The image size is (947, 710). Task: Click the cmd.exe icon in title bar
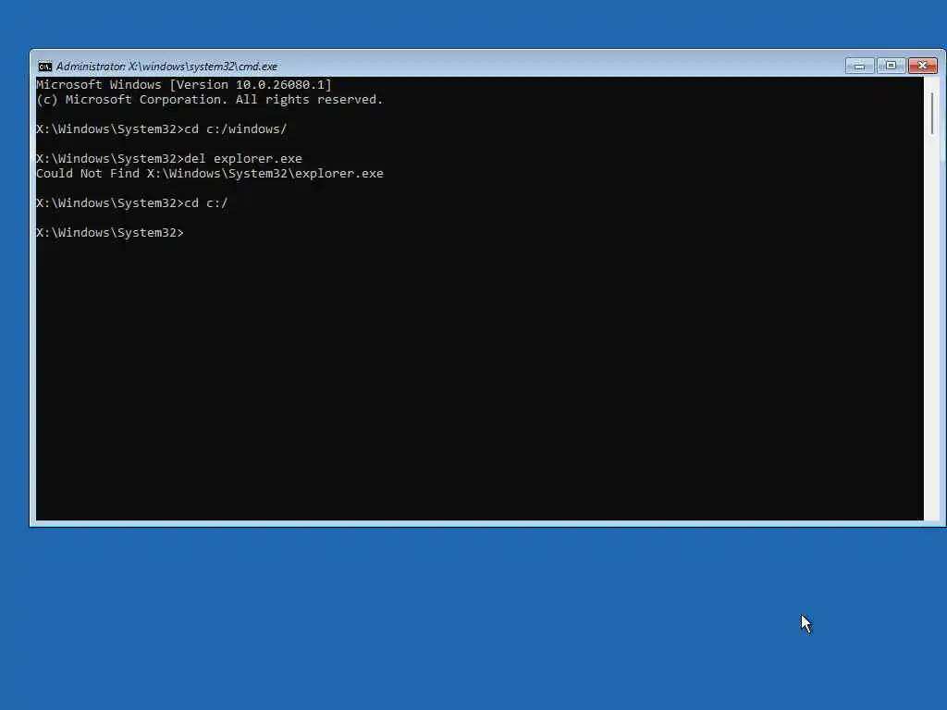tap(44, 67)
